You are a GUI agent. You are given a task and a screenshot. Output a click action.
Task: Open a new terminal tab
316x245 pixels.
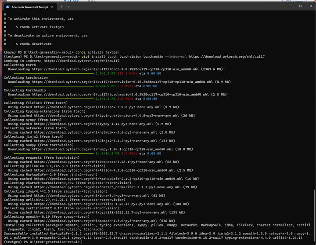pyautogui.click(x=62, y=7)
